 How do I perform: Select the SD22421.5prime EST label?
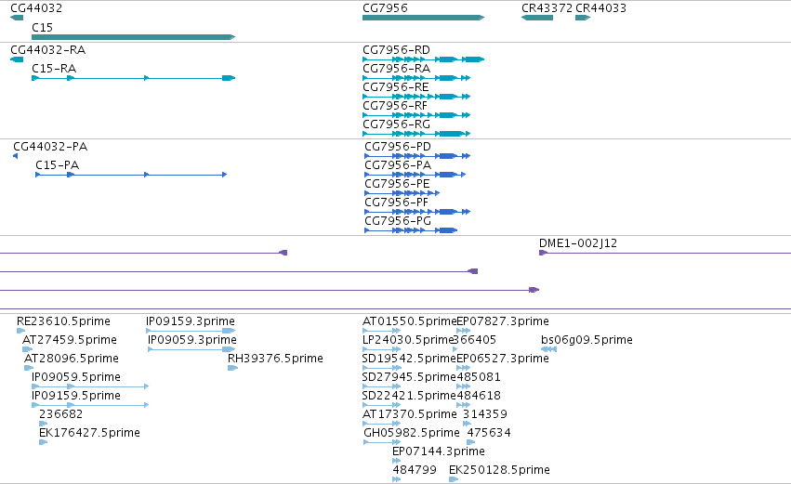tap(409, 397)
